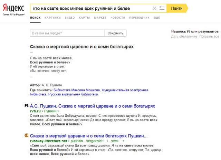
Task: Open Русская виртуальная библиотека link
Action: [73, 94]
